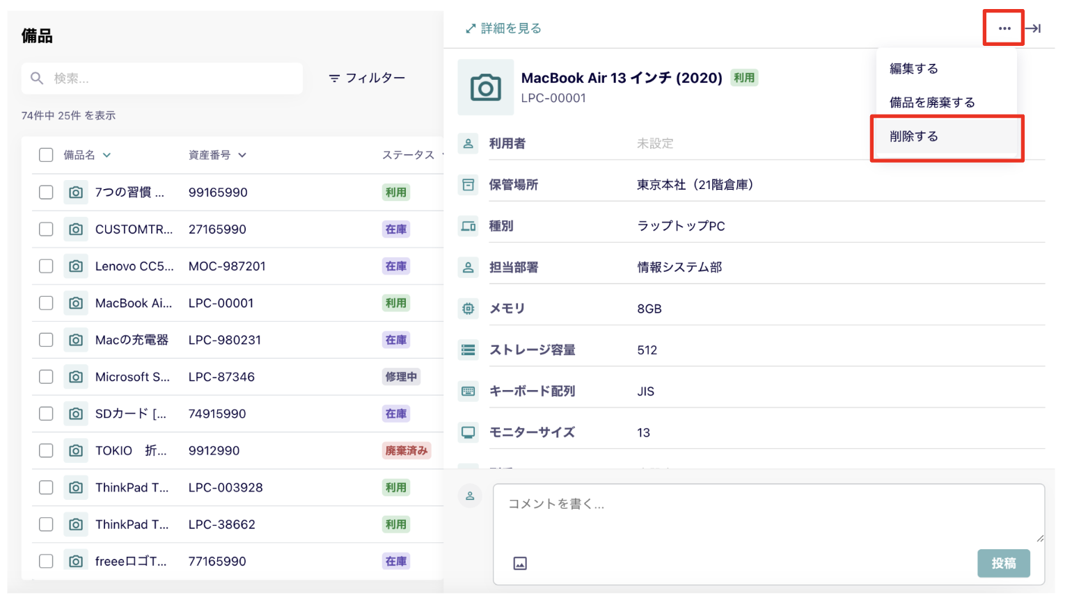Click camera icon in SDカード row
This screenshot has height=602, width=1072.
(76, 413)
